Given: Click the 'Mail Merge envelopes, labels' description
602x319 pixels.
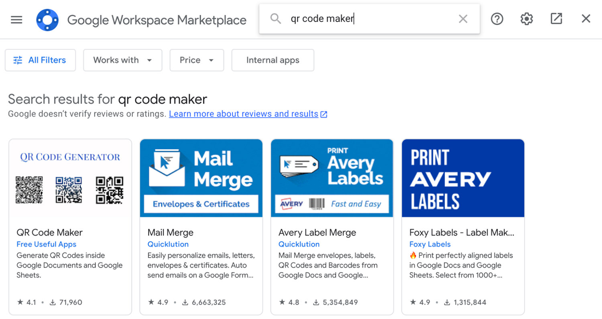Looking at the screenshot, I should 328,265.
